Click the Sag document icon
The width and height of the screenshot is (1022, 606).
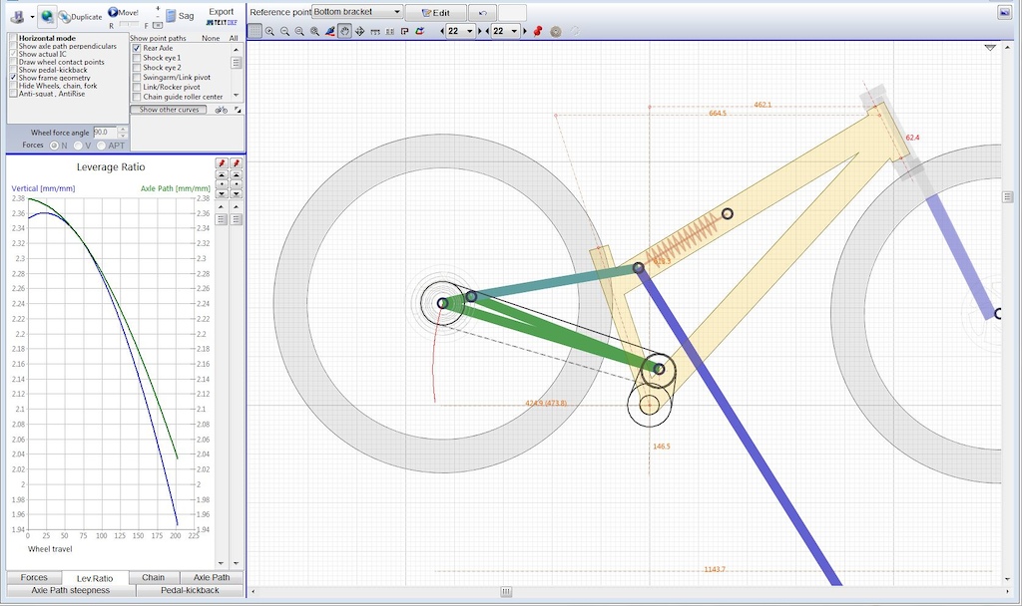171,17
